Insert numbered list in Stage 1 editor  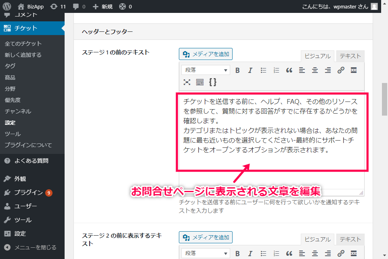tap(276, 70)
